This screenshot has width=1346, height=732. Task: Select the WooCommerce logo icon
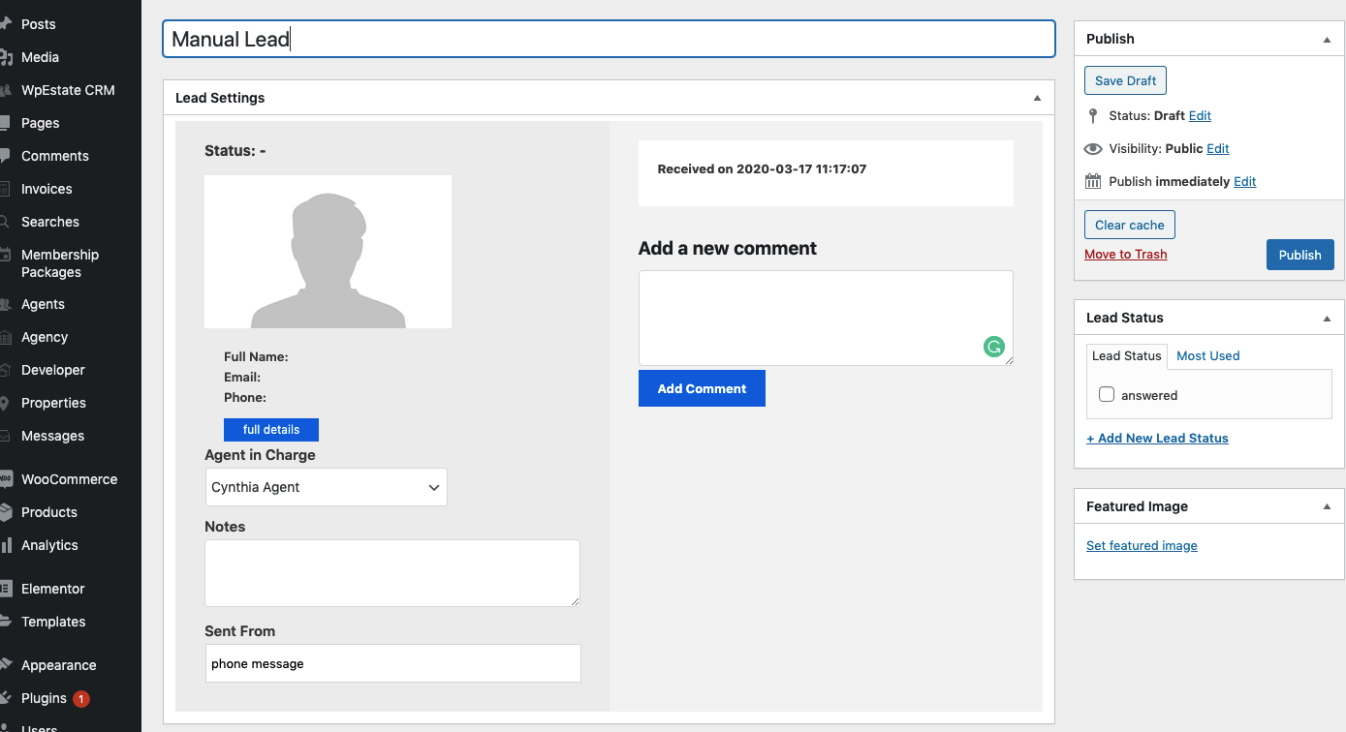coord(6,479)
